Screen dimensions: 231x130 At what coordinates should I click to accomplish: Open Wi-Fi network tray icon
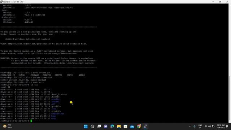pos(206,126)
